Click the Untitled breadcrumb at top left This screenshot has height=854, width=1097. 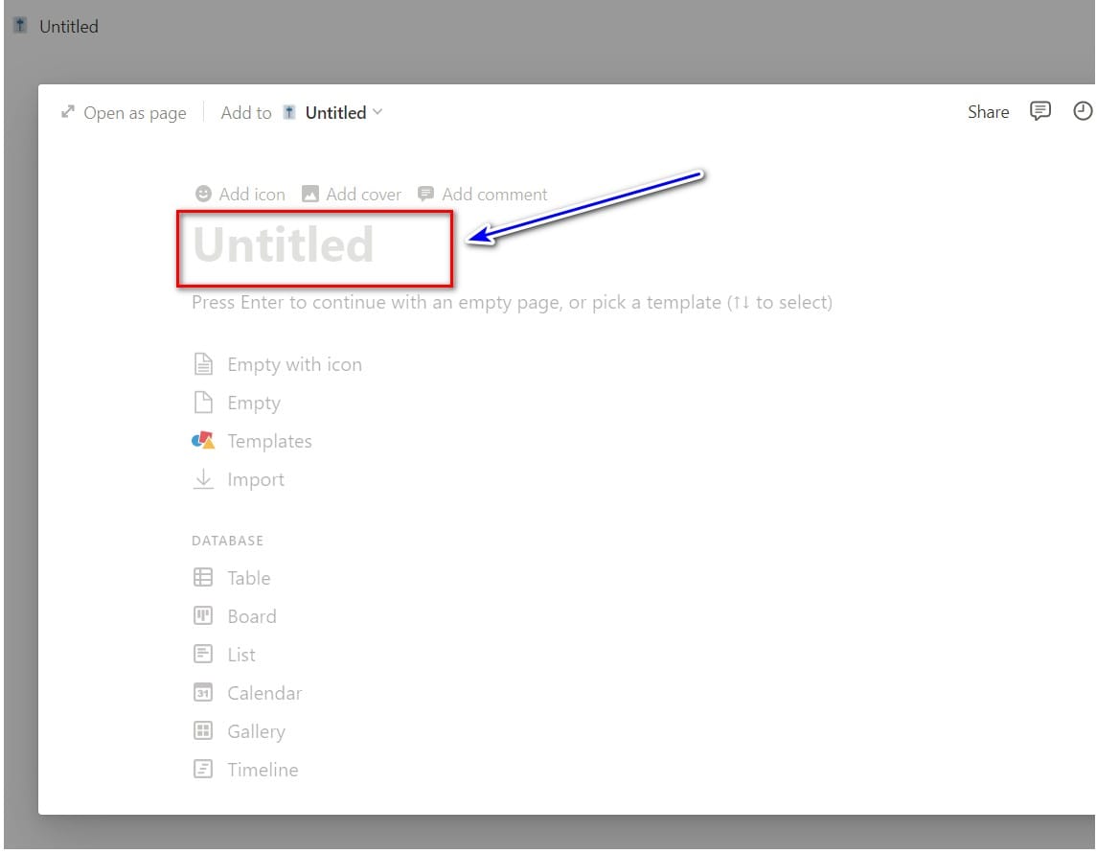tap(69, 27)
